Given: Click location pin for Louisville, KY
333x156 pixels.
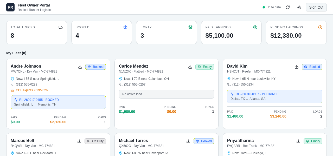Looking at the screenshot, I should (229, 79).
